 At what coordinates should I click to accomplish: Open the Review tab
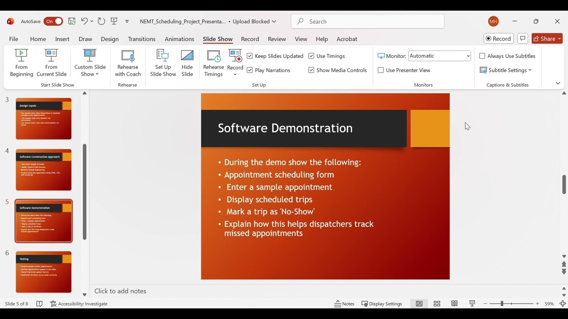[x=277, y=39]
